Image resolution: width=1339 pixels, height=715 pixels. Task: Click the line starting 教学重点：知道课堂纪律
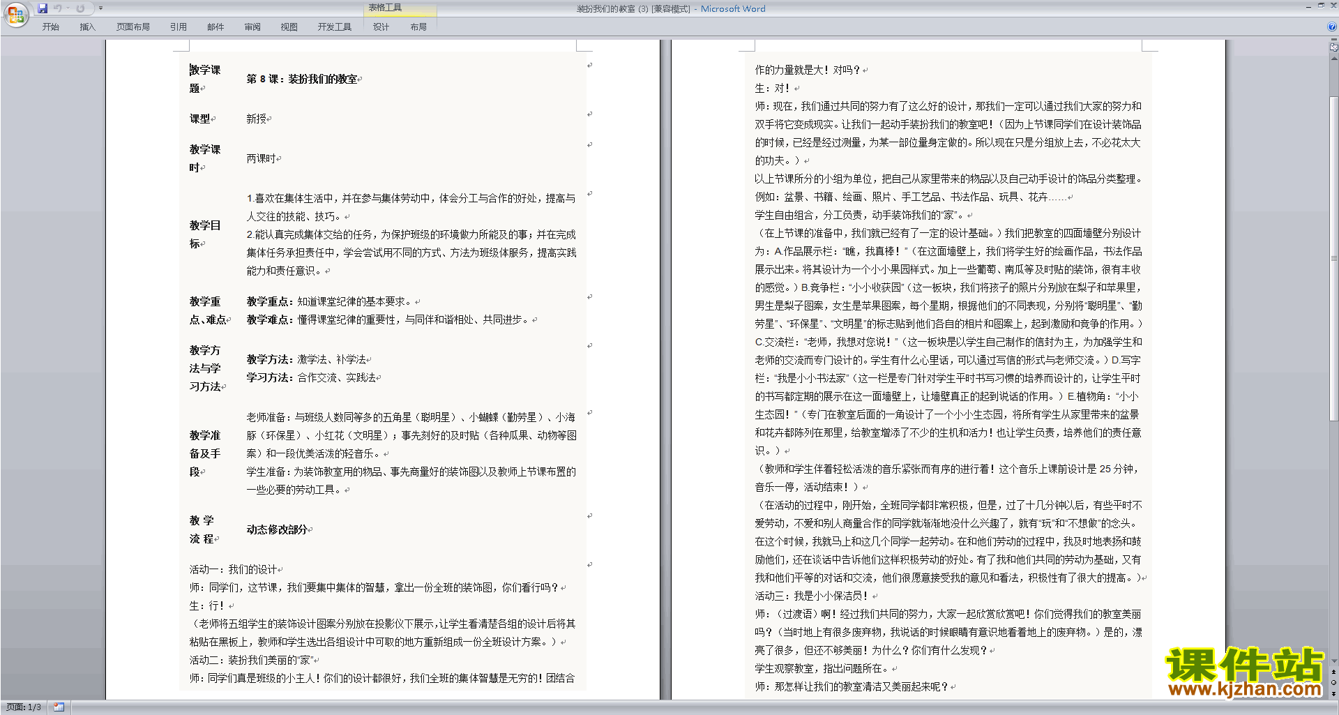point(329,301)
